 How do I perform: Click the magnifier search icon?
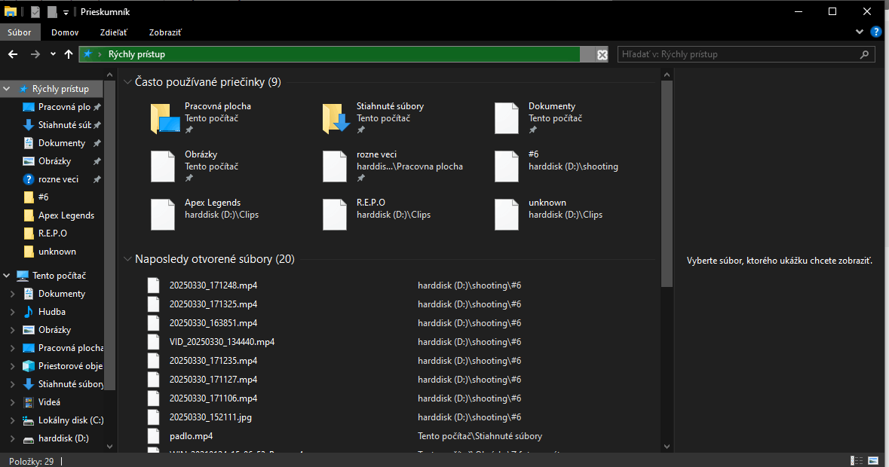[864, 54]
